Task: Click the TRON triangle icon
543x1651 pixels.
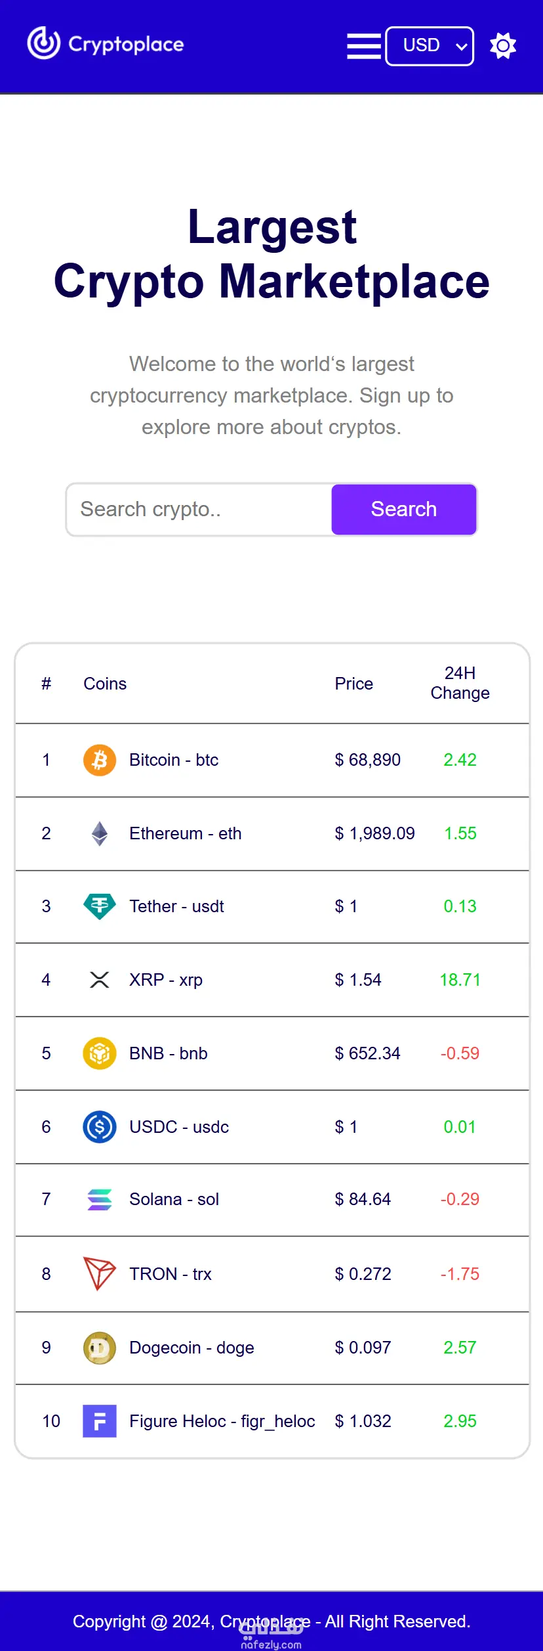Action: 100,1273
